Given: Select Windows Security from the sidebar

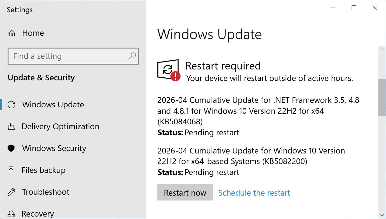Looking at the screenshot, I should point(54,148).
